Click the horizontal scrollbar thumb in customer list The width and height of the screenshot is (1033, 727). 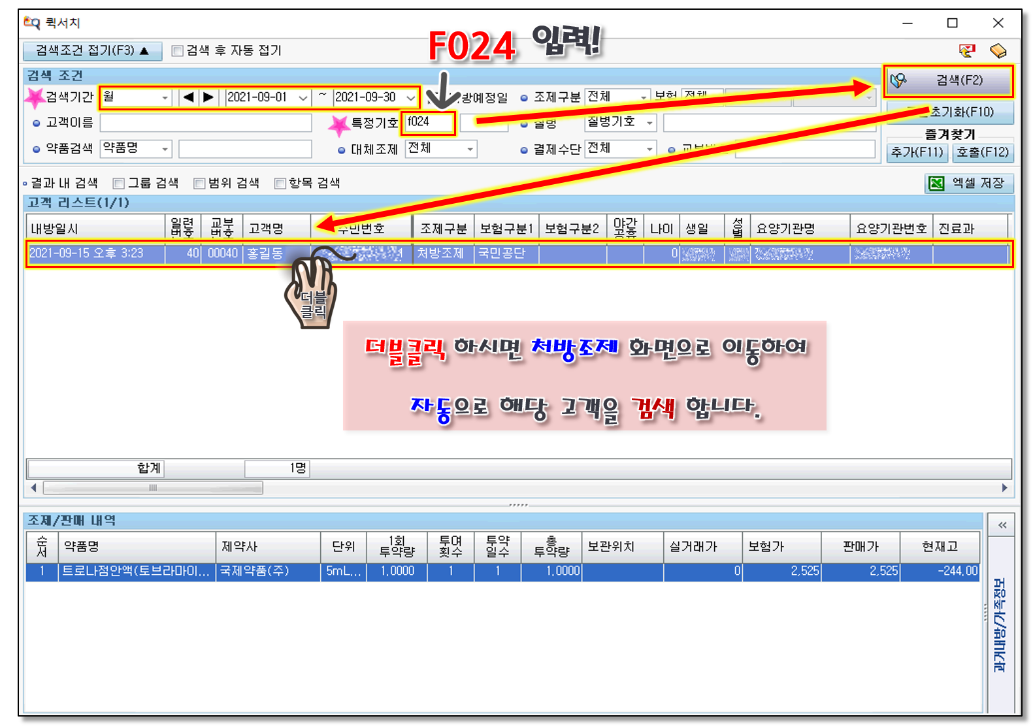(x=153, y=488)
